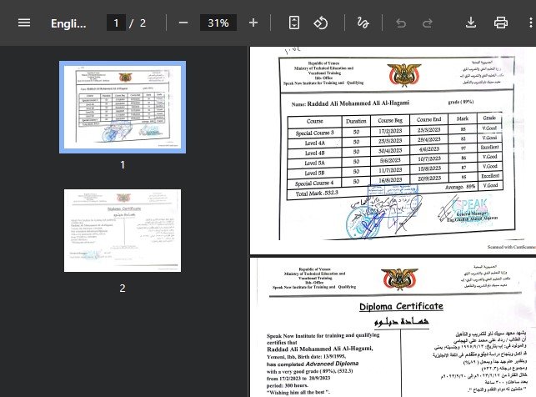Screen dimensions: 536x397
Task: Click the total page count in toolbar
Action: [143, 23]
